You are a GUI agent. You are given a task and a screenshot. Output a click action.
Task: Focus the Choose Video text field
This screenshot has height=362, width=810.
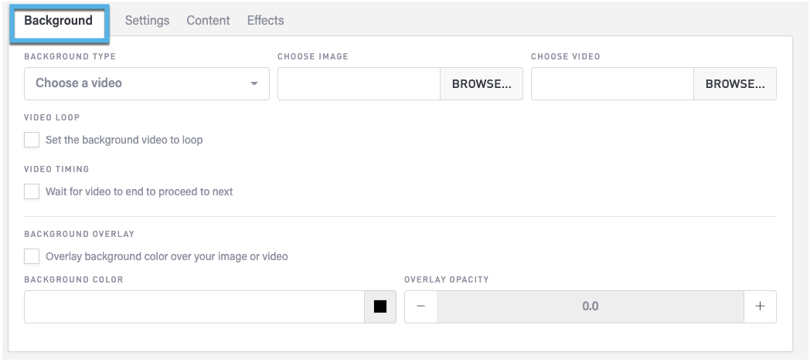612,83
